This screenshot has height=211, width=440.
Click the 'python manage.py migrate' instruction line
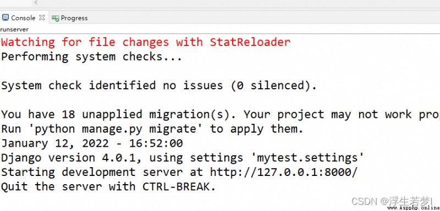point(152,129)
